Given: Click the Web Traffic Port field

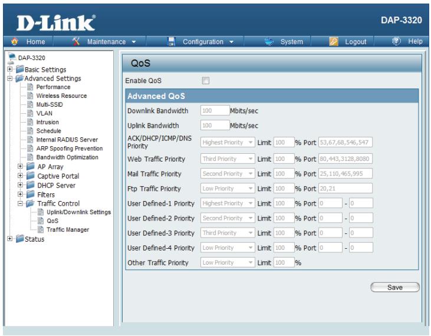Looking at the screenshot, I should coord(346,159).
